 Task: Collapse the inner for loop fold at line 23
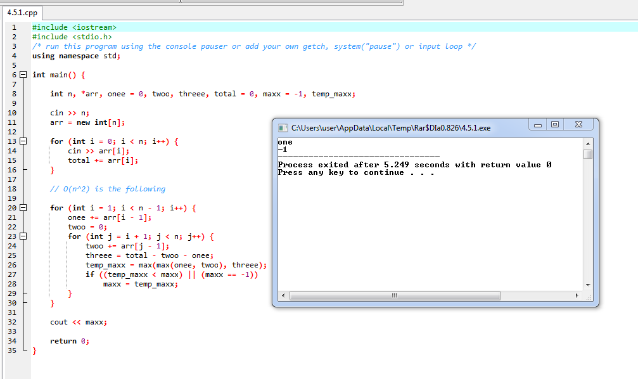pos(23,236)
